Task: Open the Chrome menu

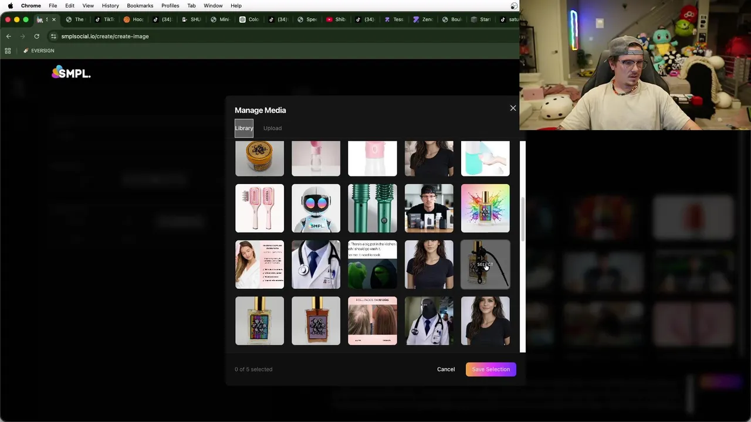Action: (31, 6)
